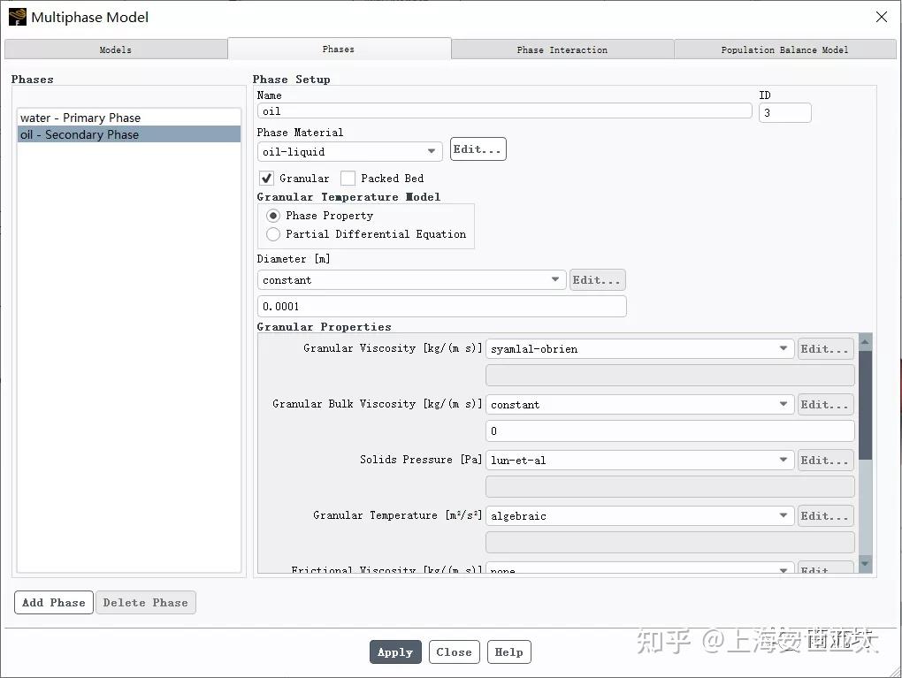Open the Diameter method dropdown
Viewport: 902px width, 678px height.
[x=411, y=280]
